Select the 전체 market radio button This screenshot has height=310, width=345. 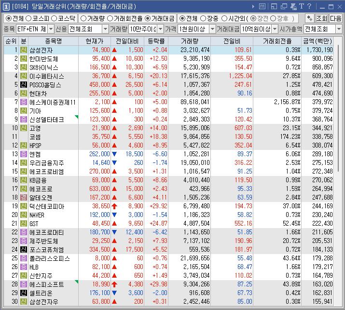coord(8,18)
